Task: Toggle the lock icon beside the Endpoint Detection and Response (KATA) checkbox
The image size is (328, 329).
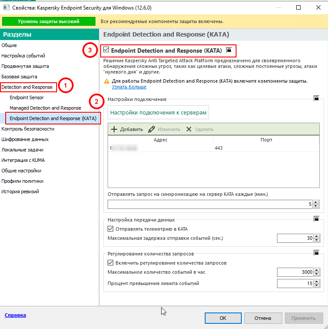Action: pyautogui.click(x=229, y=50)
